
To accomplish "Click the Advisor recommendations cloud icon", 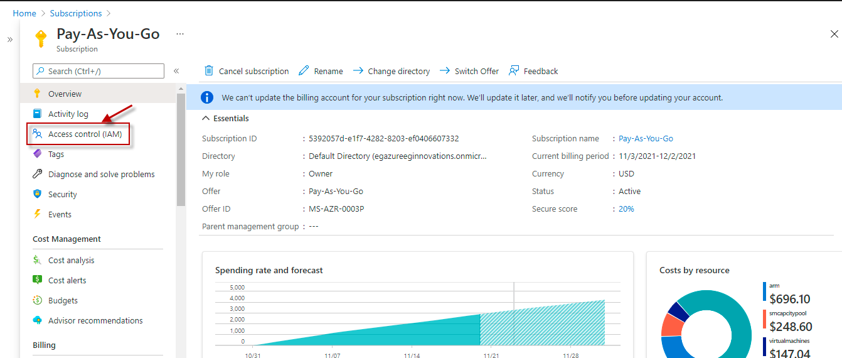I will (38, 320).
